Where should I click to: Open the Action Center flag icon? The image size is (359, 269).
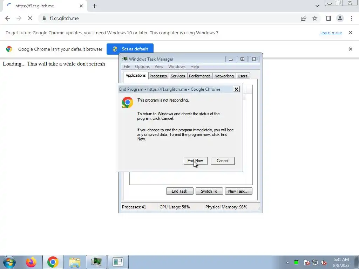[x=307, y=262]
